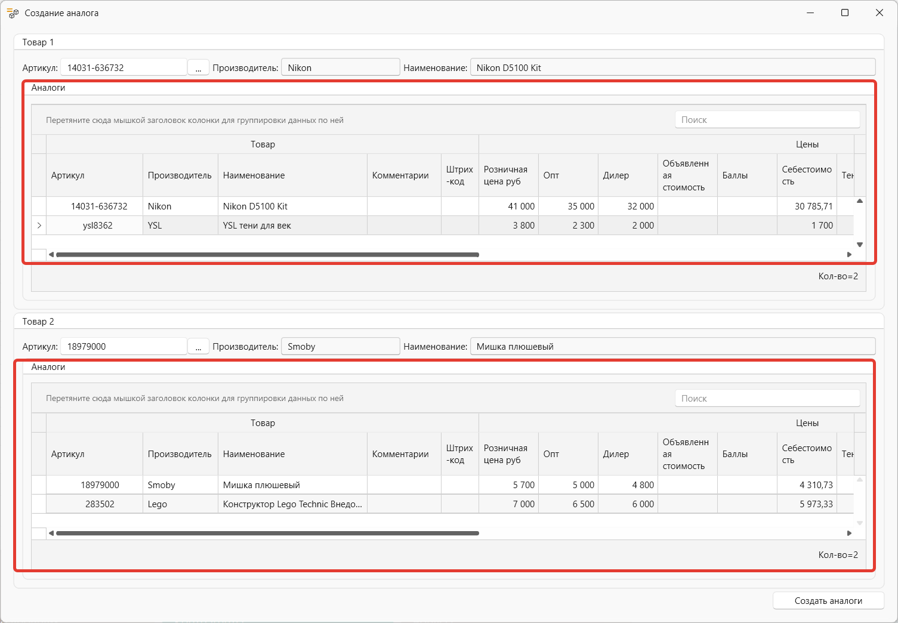Close the Создание аналога window
The image size is (898, 623).
[880, 13]
